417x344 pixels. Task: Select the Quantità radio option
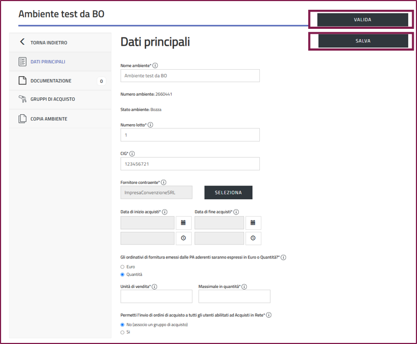coord(122,274)
